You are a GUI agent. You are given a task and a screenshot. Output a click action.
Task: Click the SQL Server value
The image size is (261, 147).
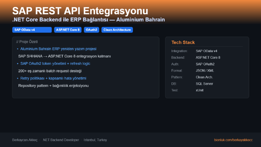point(204,84)
